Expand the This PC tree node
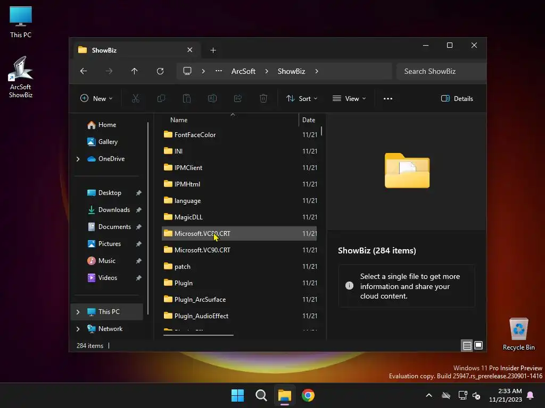The height and width of the screenshot is (408, 545). point(78,312)
